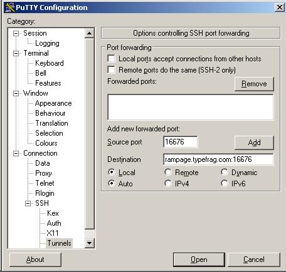The image size is (286, 272).
Task: Click the category list scroll down arrow
Action: 90,243
